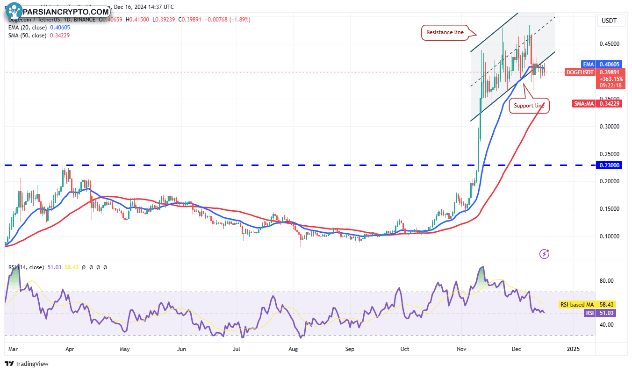Click the 0.45000 price axis value
632x372 pixels.
tap(610, 44)
